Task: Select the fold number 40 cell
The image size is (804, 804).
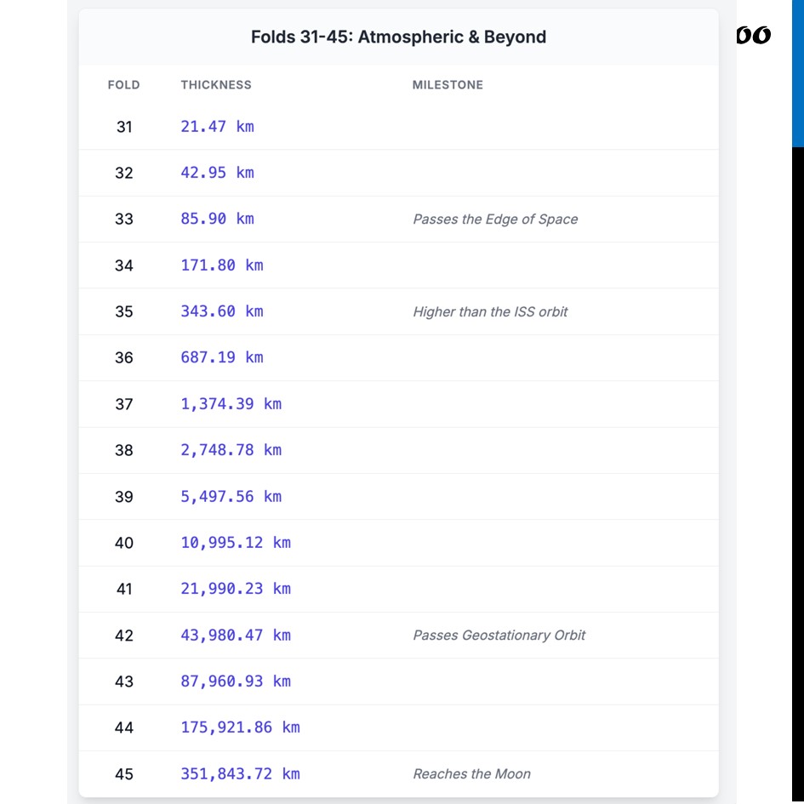Action: [124, 543]
